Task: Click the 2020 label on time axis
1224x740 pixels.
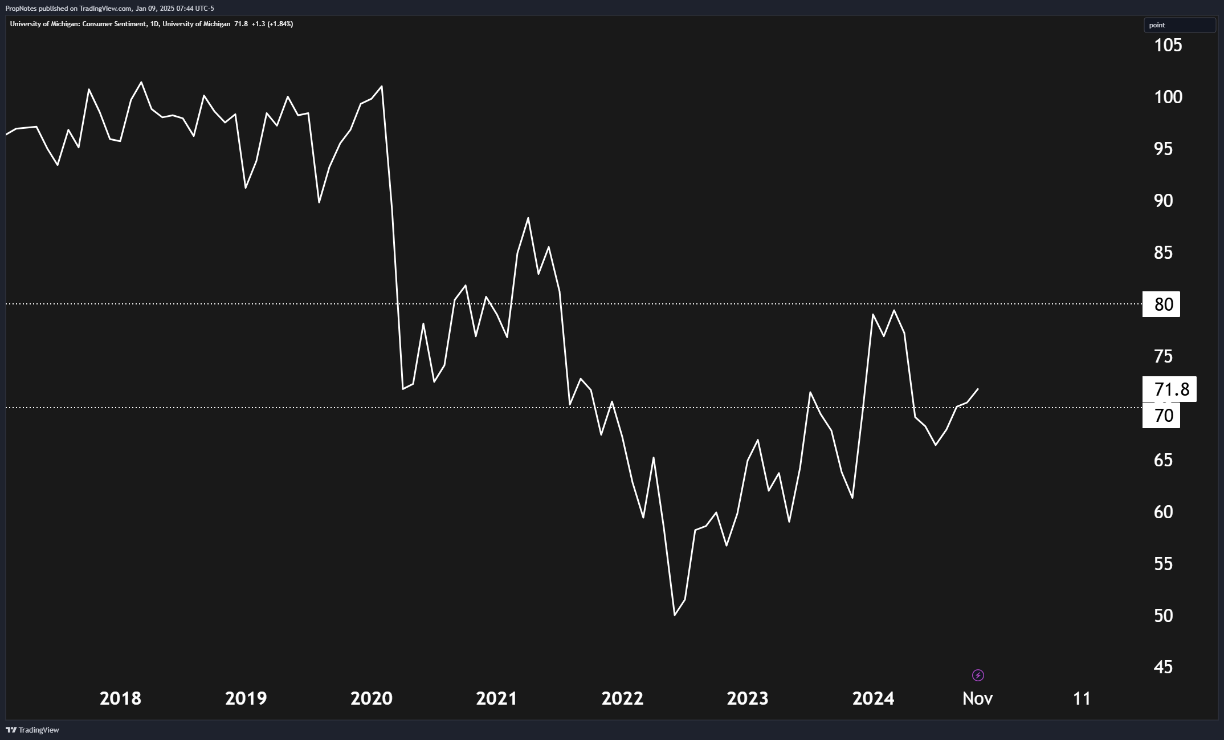Action: [372, 698]
